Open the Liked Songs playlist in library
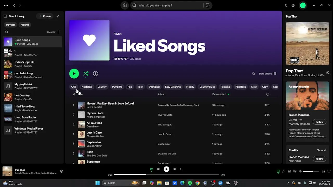 point(33,42)
